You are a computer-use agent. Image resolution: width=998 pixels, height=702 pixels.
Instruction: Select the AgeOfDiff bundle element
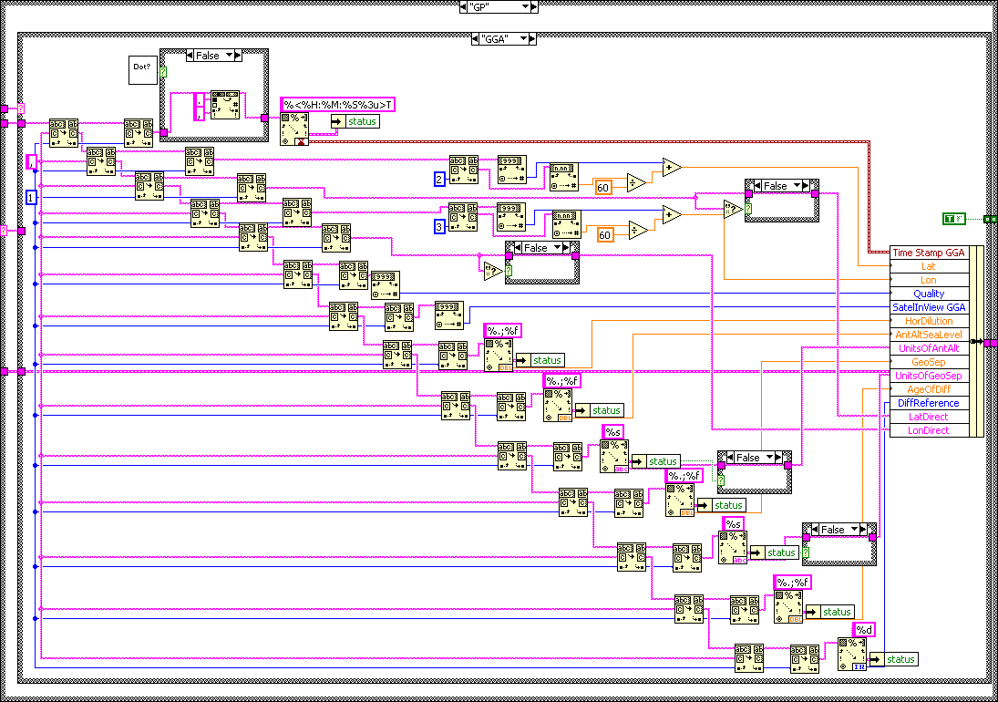click(x=929, y=389)
